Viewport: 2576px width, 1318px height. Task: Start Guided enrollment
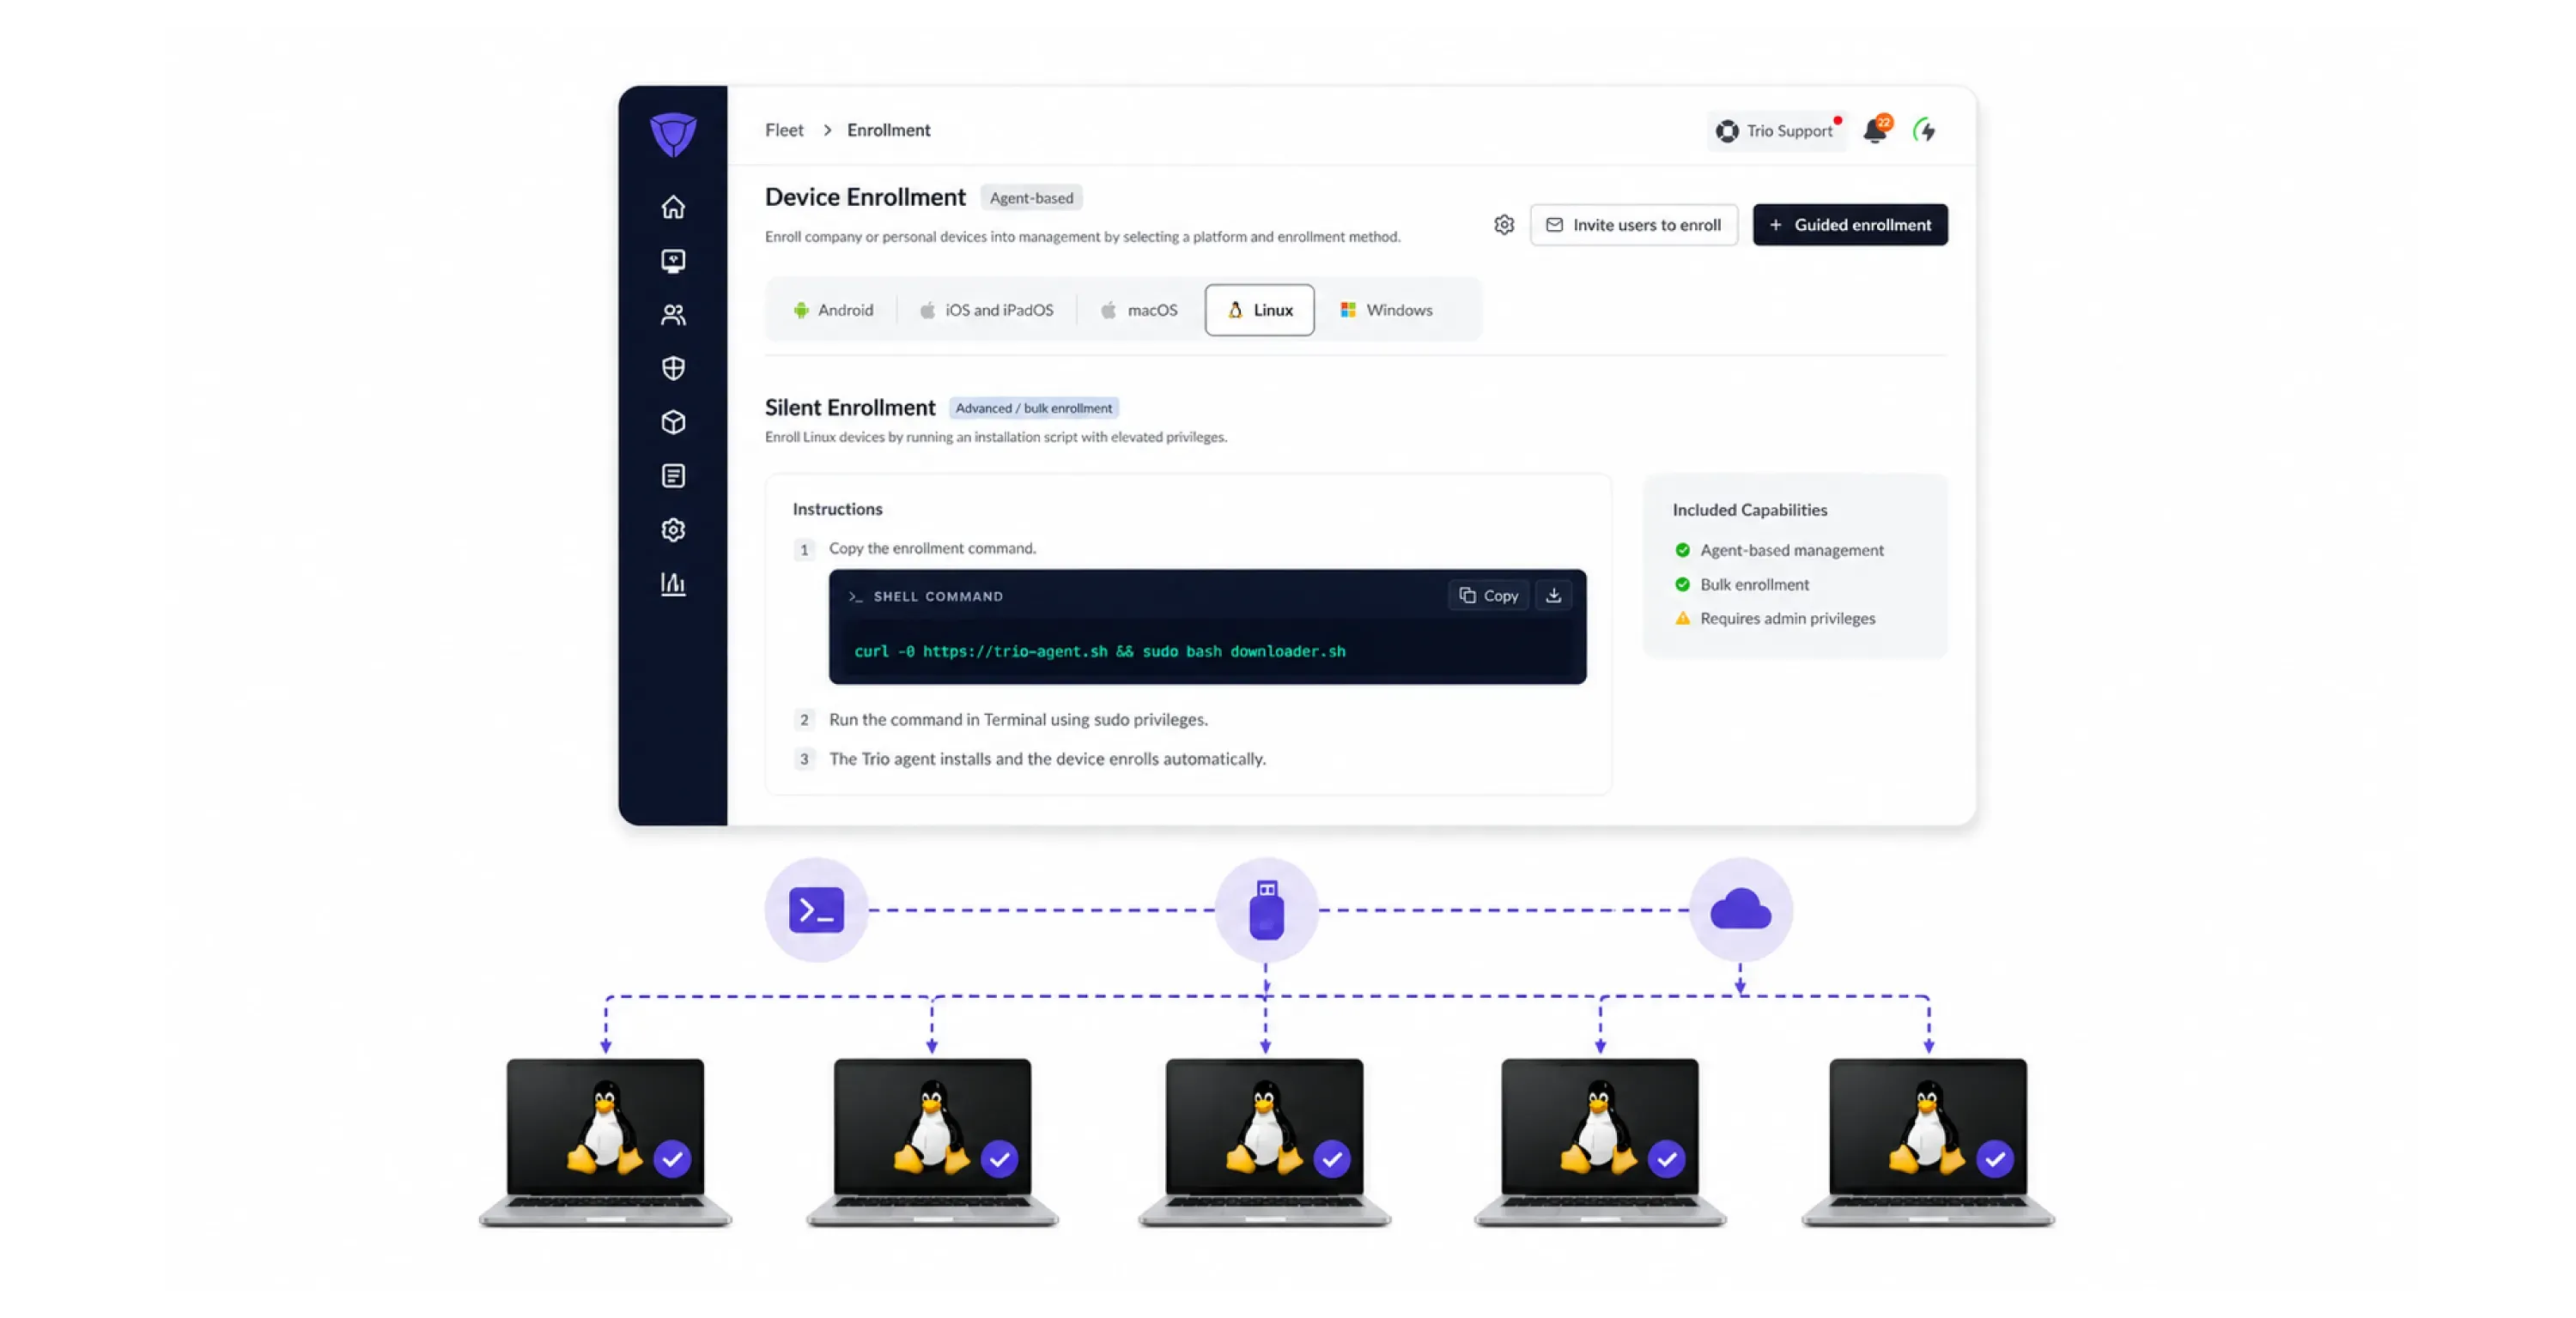pos(1850,225)
